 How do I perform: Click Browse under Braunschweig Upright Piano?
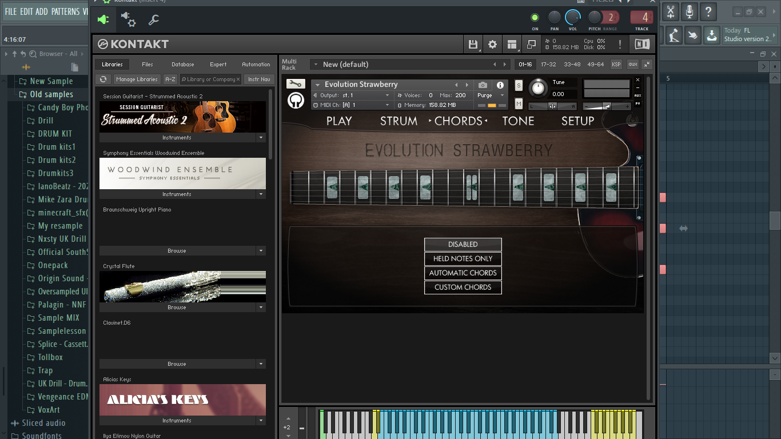177,251
